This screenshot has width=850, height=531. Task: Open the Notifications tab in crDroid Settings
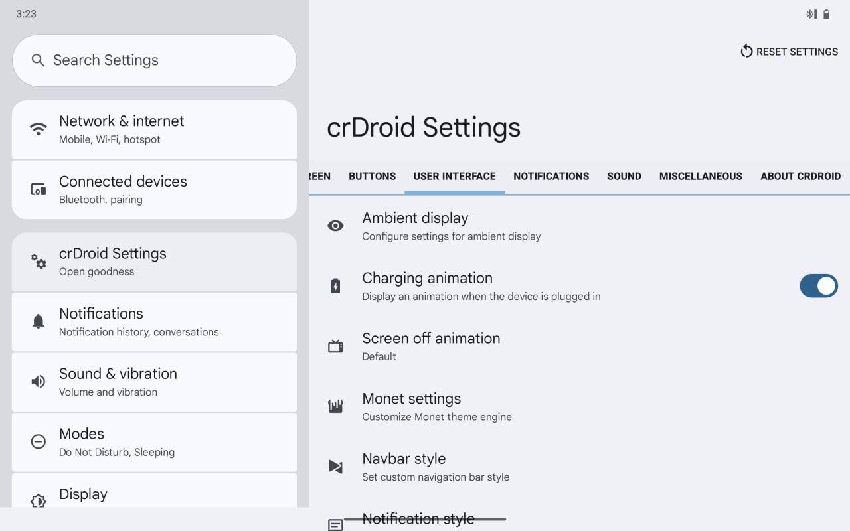coord(551,177)
